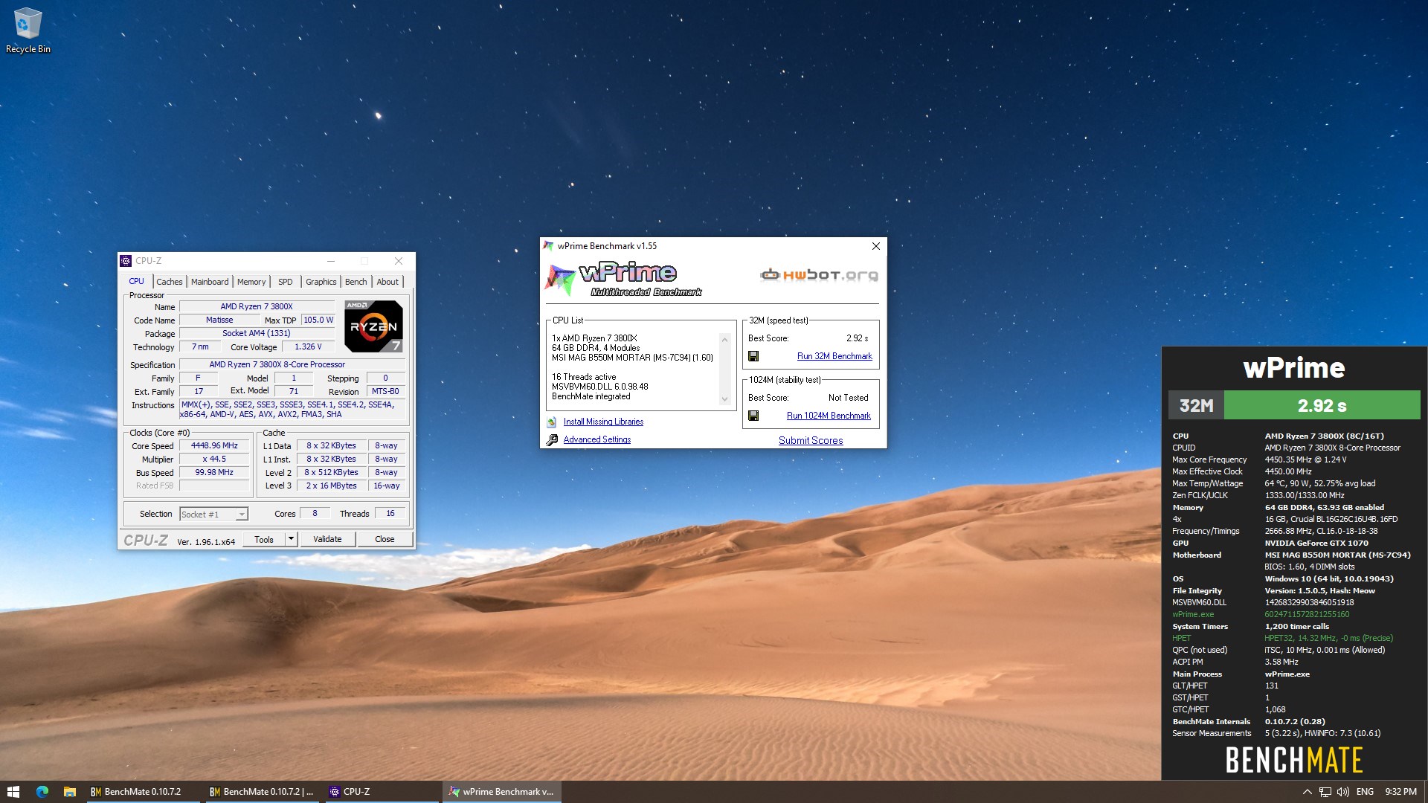The image size is (1428, 803).
Task: Open the Socket #1 selection dropdown
Action: (213, 514)
